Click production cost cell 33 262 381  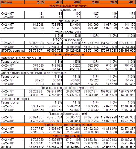point(34,91)
